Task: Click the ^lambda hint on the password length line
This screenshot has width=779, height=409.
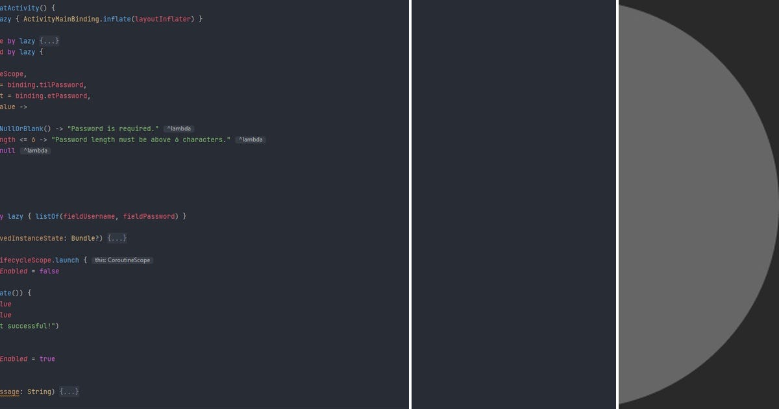Action: (251, 139)
